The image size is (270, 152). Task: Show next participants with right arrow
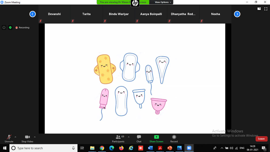(x=237, y=14)
